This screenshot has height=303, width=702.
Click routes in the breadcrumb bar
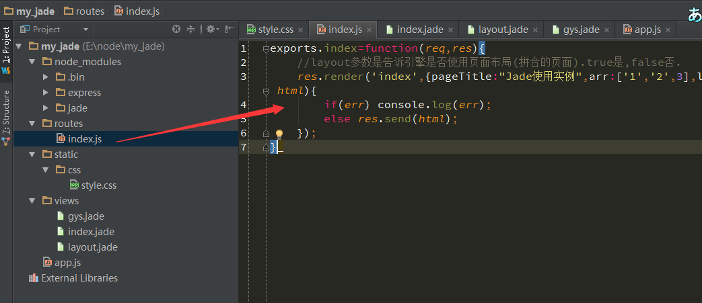tap(87, 11)
